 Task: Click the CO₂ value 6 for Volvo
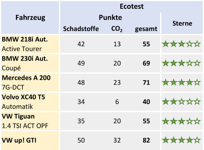click(x=117, y=102)
